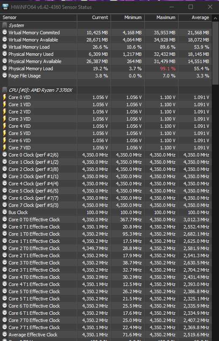Select the Core 7 Clock (perf #5/3) label
Image resolution: width=219 pixels, height=341 pixels.
(33, 205)
